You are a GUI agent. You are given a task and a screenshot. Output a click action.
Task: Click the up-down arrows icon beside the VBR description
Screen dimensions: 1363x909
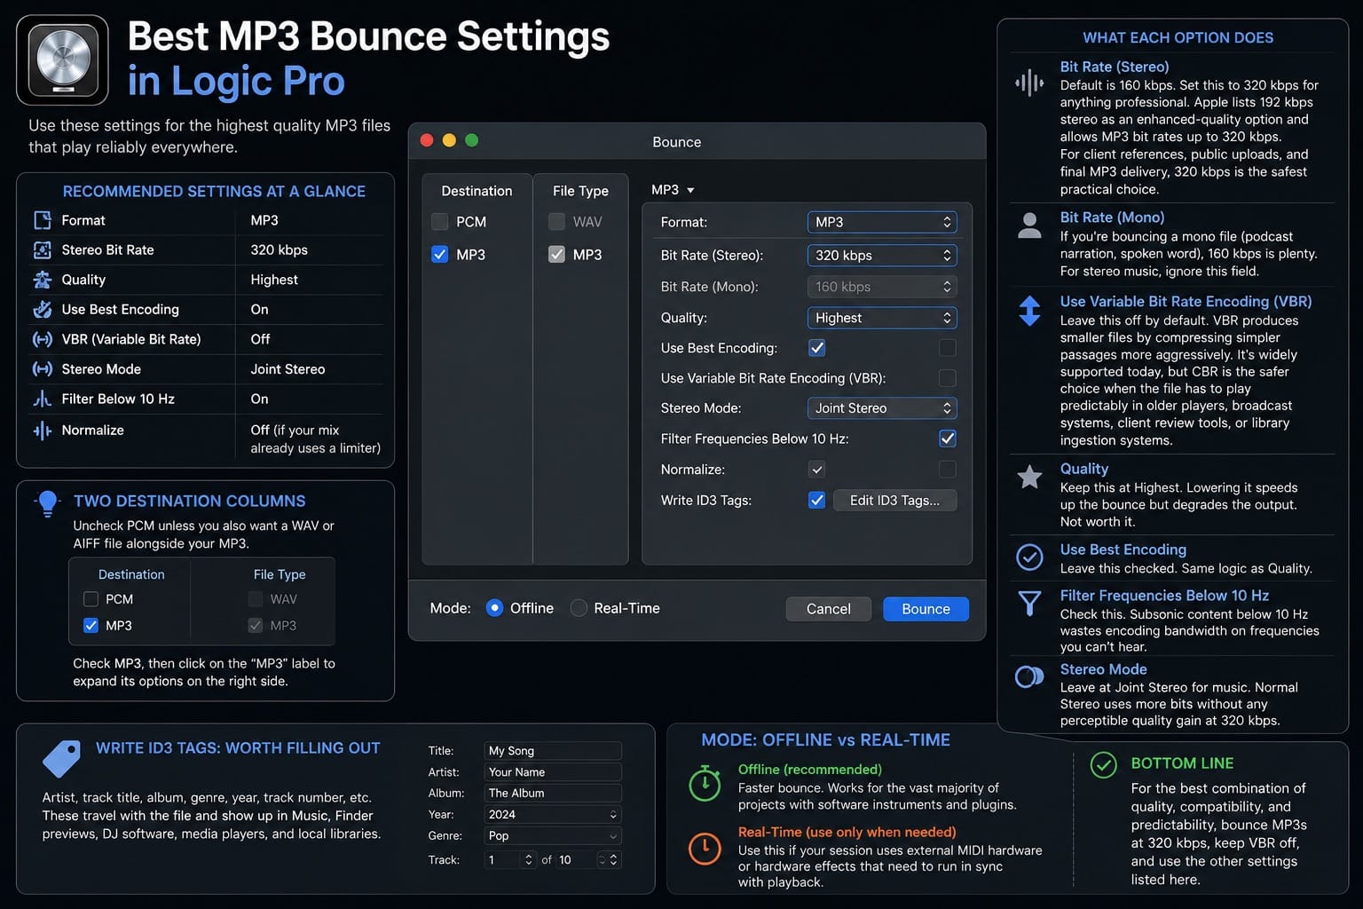(x=1029, y=311)
